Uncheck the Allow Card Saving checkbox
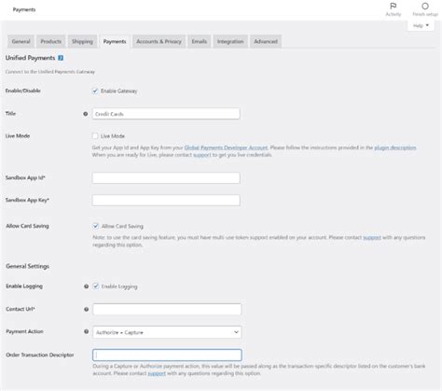442x391 pixels. [x=96, y=226]
